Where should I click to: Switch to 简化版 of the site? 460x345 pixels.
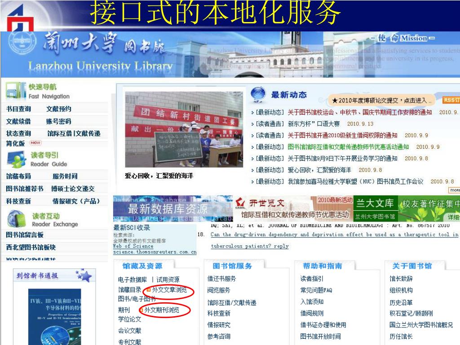(x=15, y=143)
